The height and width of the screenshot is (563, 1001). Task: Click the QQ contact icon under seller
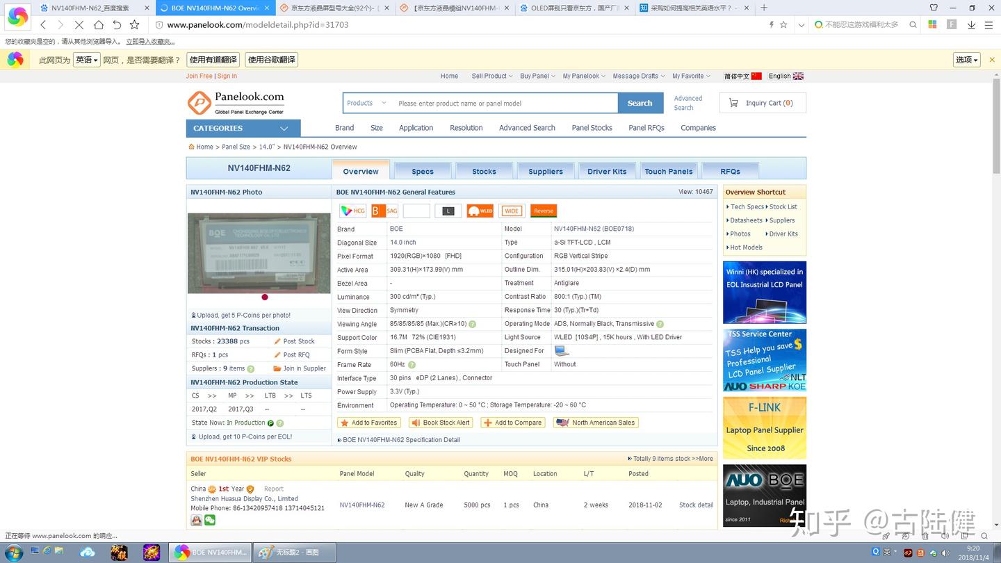196,520
